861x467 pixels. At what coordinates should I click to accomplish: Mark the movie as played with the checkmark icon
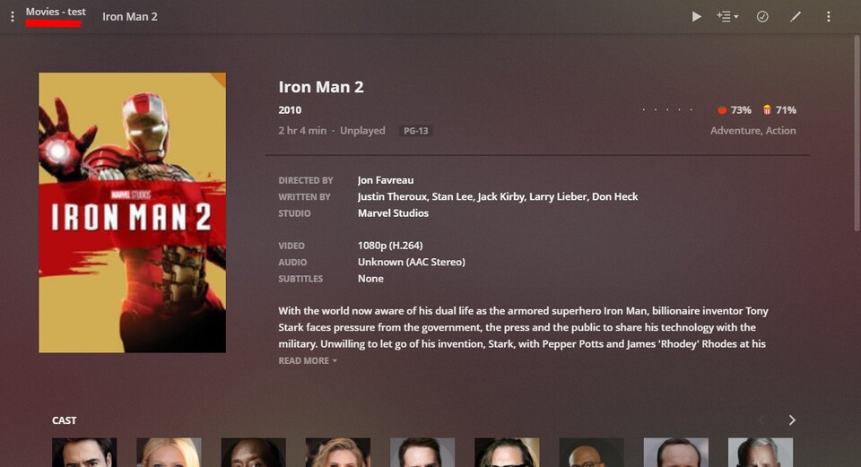762,16
